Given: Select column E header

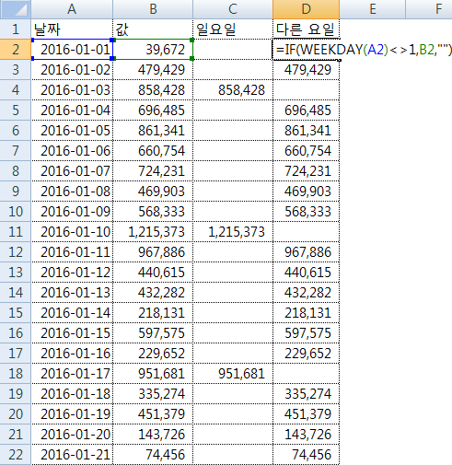Looking at the screenshot, I should click(x=373, y=9).
